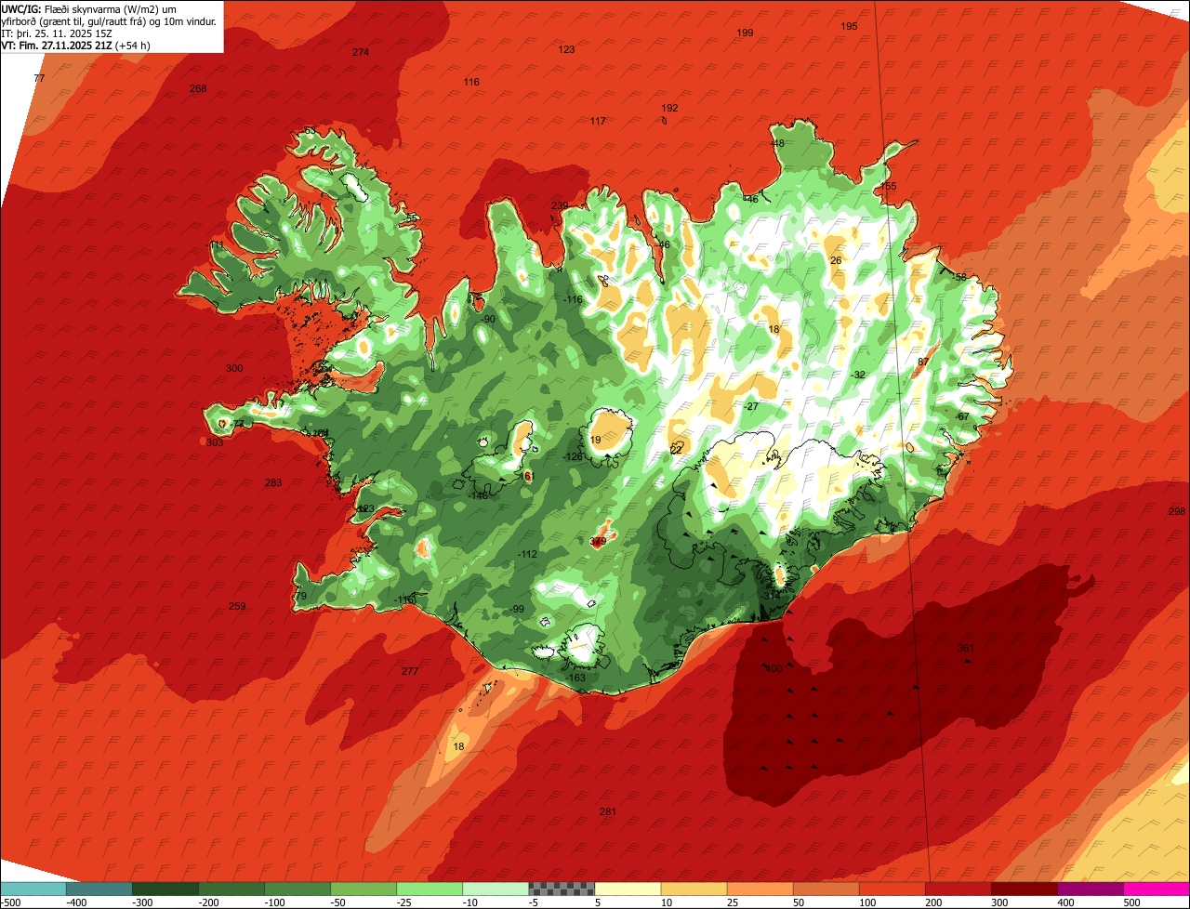Image resolution: width=1190 pixels, height=909 pixels.
Task: Click the -99 value in the southern lowlands
Action: click(x=517, y=609)
